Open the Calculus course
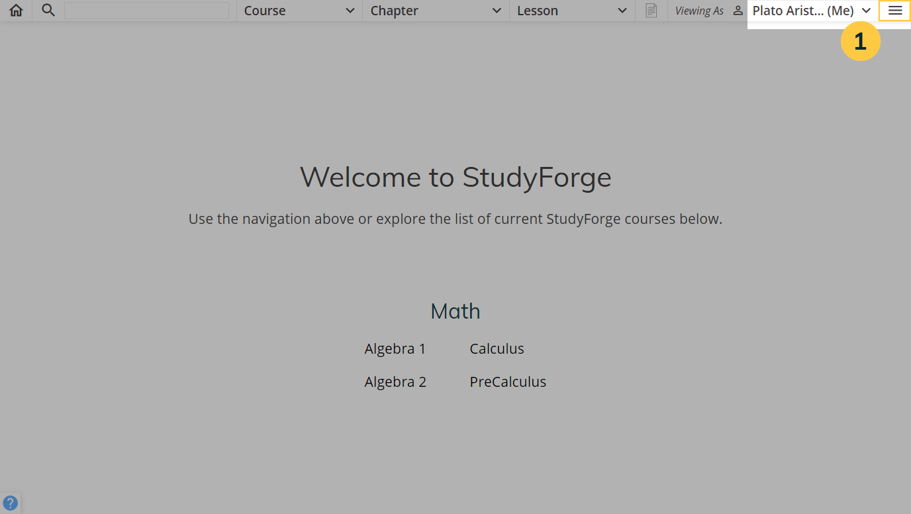911x514 pixels. point(497,348)
